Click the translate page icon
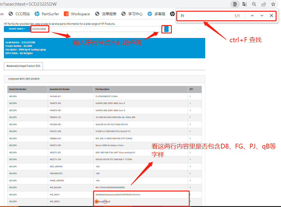 [244, 4]
